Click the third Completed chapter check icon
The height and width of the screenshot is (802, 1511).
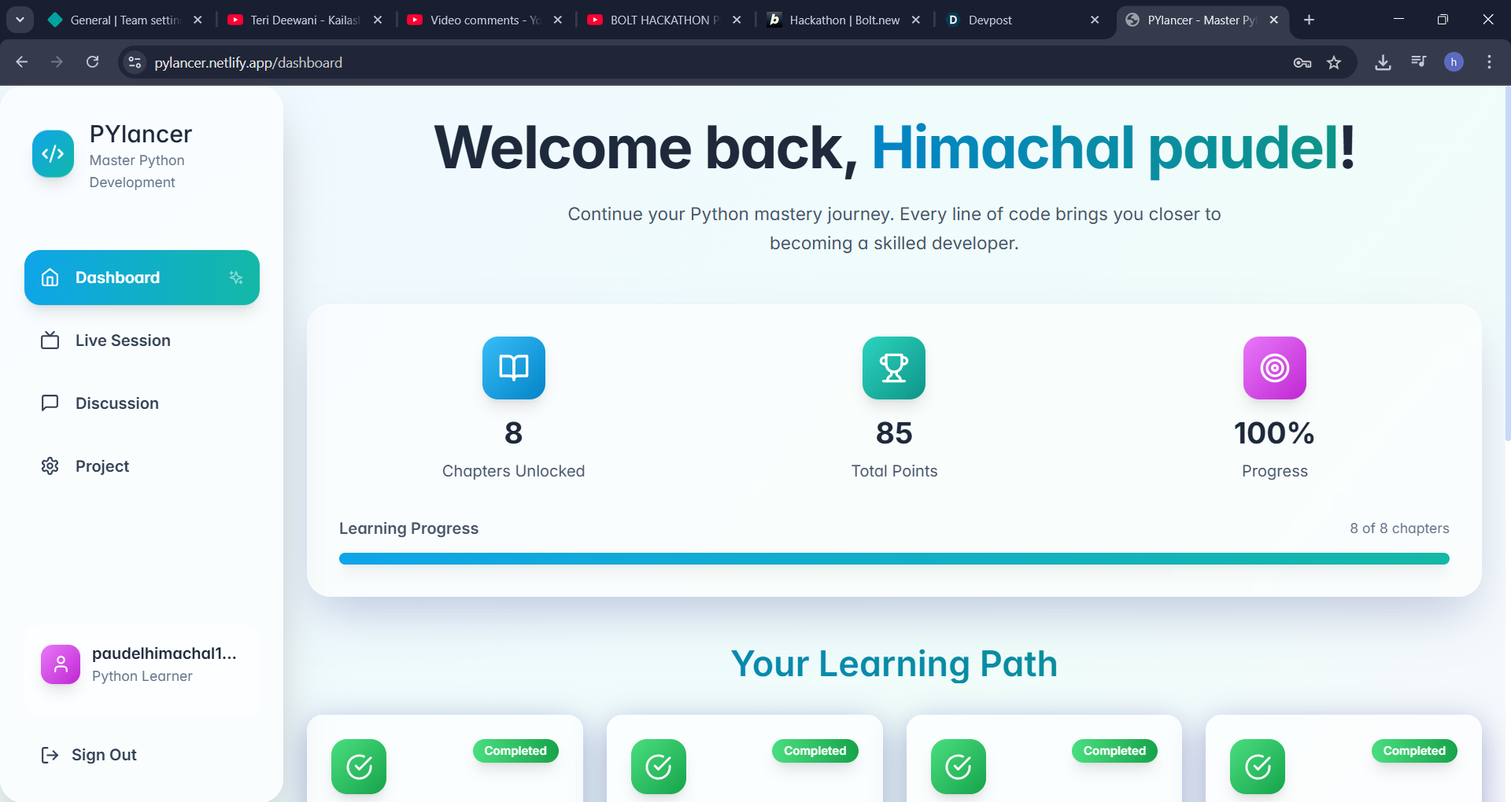click(x=959, y=766)
